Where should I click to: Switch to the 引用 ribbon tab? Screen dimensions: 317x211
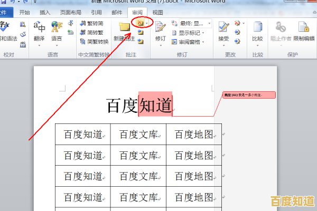(x=96, y=13)
